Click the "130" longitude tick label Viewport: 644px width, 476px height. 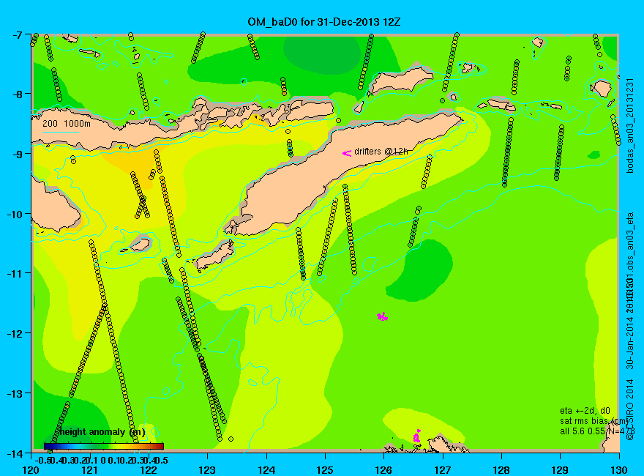pos(619,469)
